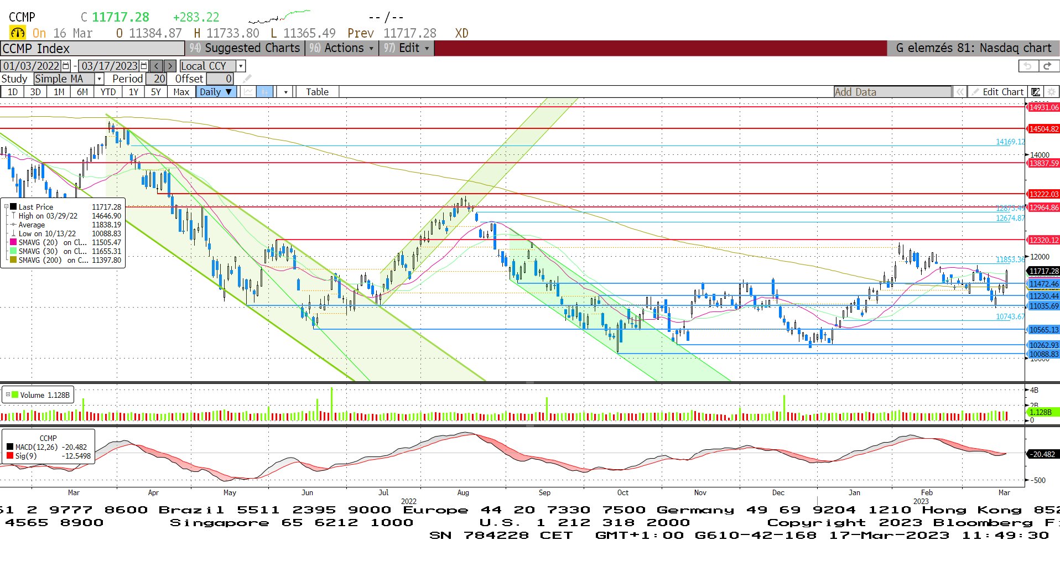Click the previous date range arrow
Image resolution: width=1060 pixels, height=566 pixels.
[x=157, y=66]
